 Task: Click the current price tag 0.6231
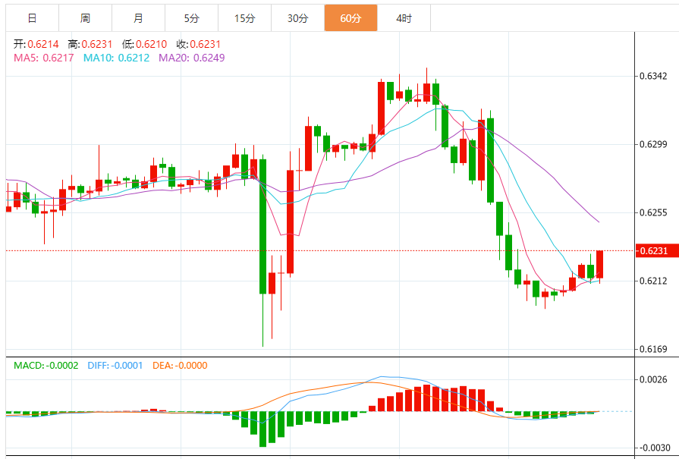coord(652,251)
